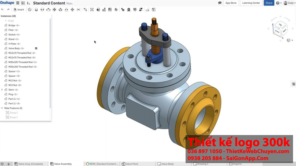Click the undo arrow icon
Viewport: 296px width, 166px height.
pyautogui.click(x=2, y=10)
